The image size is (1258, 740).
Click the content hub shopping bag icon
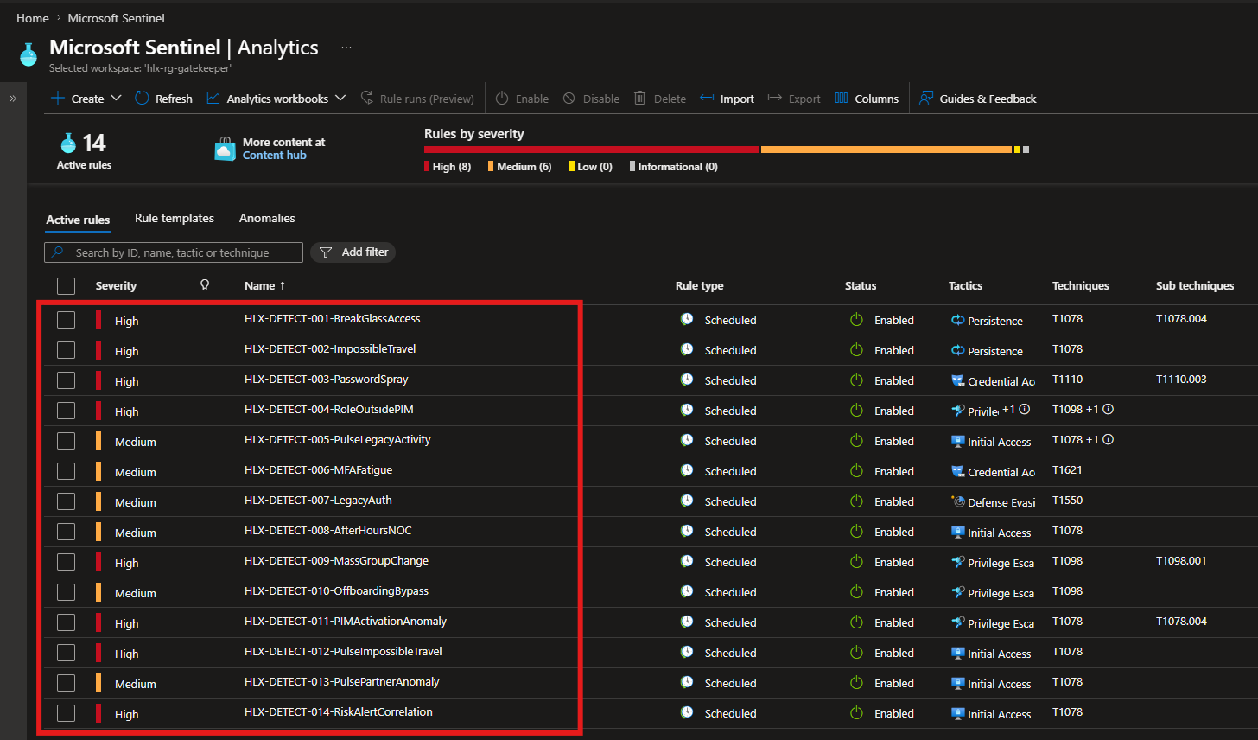pyautogui.click(x=226, y=149)
